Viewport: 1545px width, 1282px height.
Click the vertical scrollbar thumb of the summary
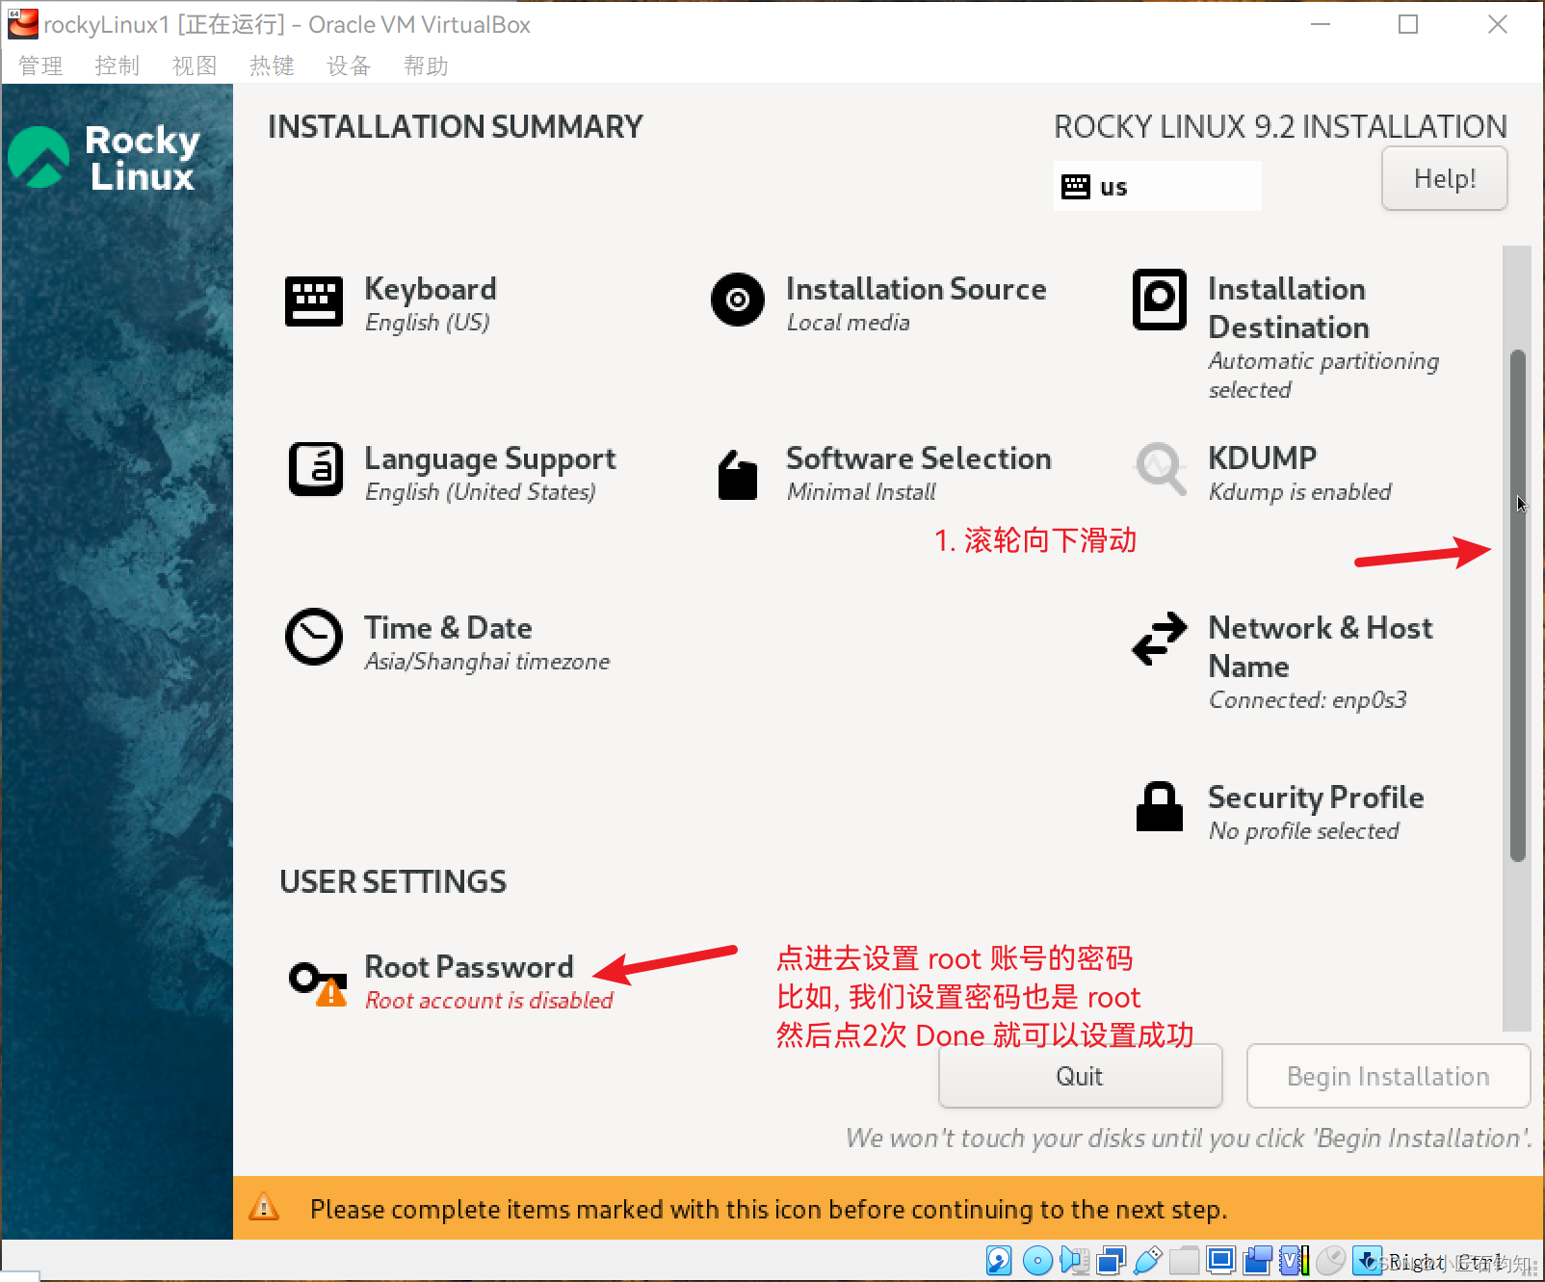[1518, 605]
